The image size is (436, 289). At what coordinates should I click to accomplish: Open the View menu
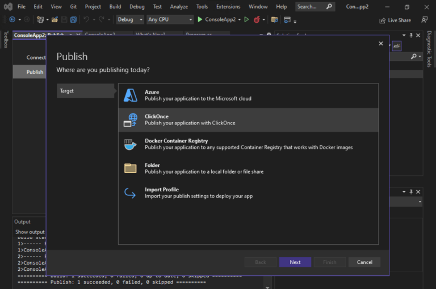(56, 7)
